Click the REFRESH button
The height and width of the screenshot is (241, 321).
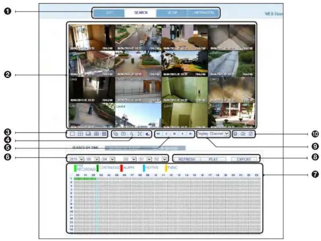pyautogui.click(x=187, y=159)
